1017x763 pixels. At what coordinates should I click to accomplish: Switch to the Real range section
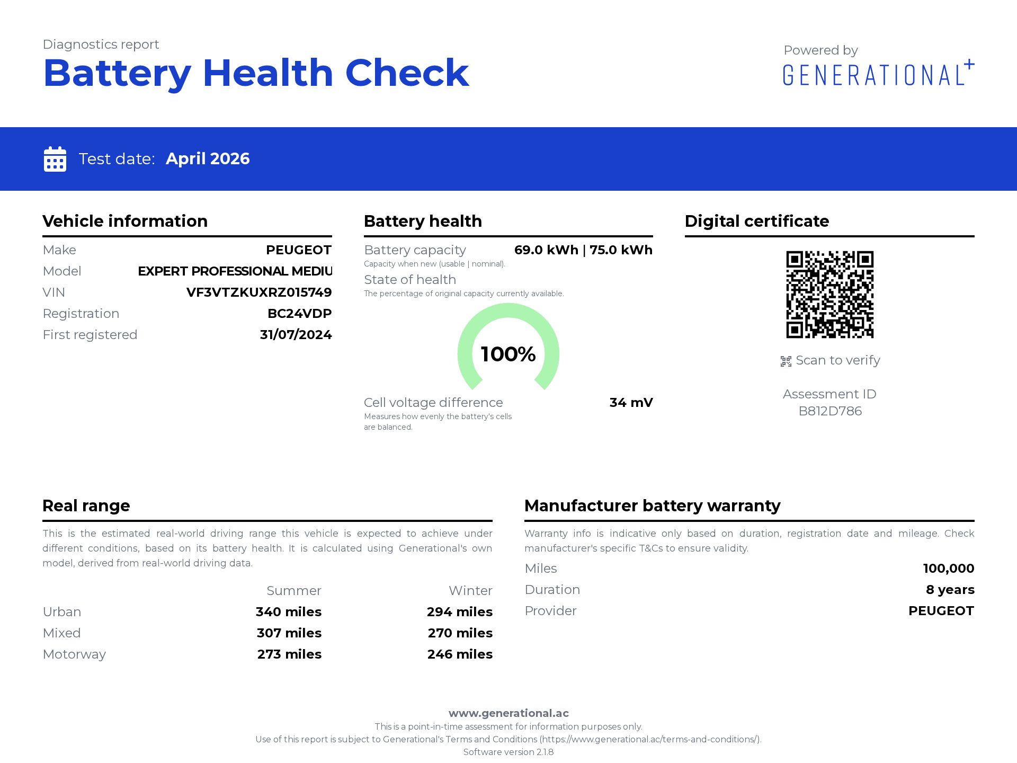pyautogui.click(x=86, y=506)
